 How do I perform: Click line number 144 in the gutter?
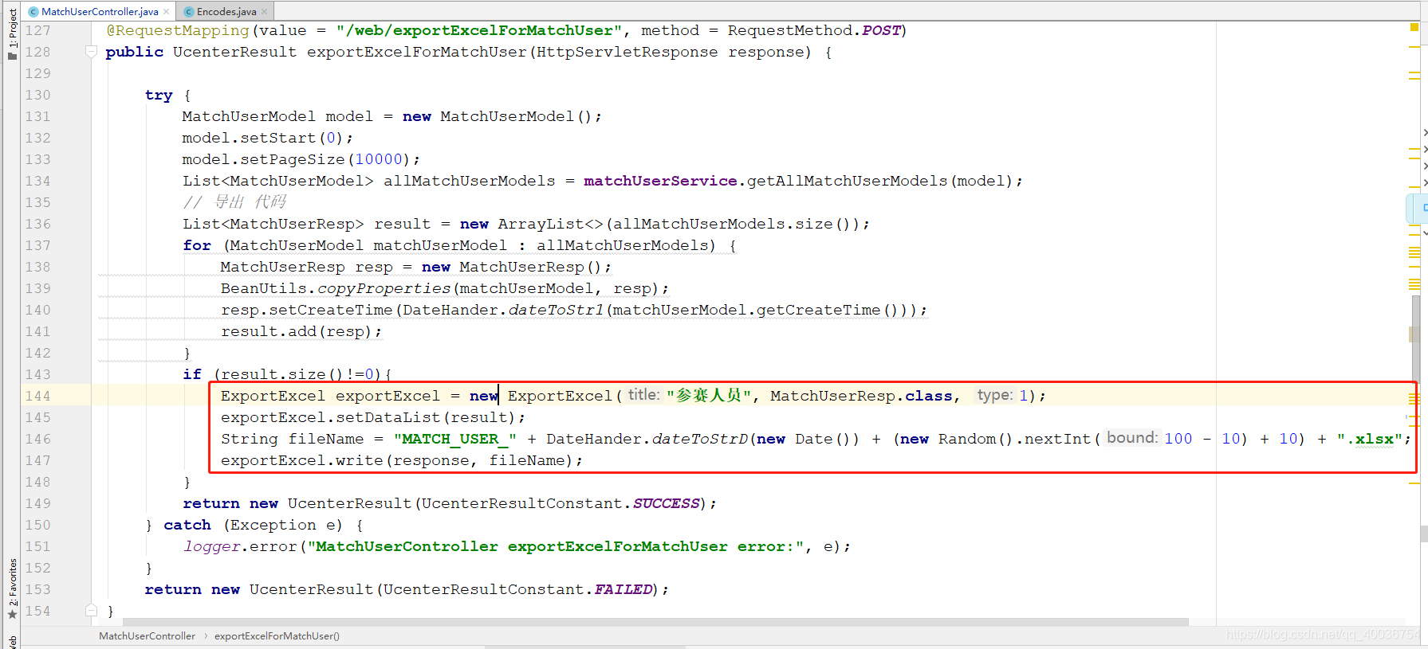click(37, 396)
